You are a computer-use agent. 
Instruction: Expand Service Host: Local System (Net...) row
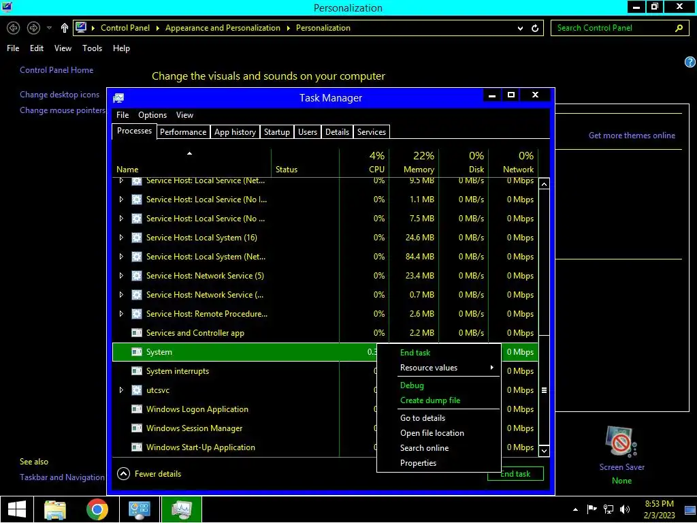[x=121, y=257]
